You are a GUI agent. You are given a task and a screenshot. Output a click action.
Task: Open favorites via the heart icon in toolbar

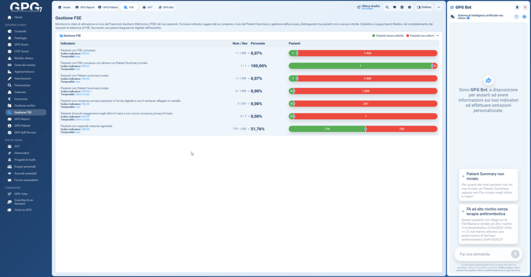coord(395,7)
